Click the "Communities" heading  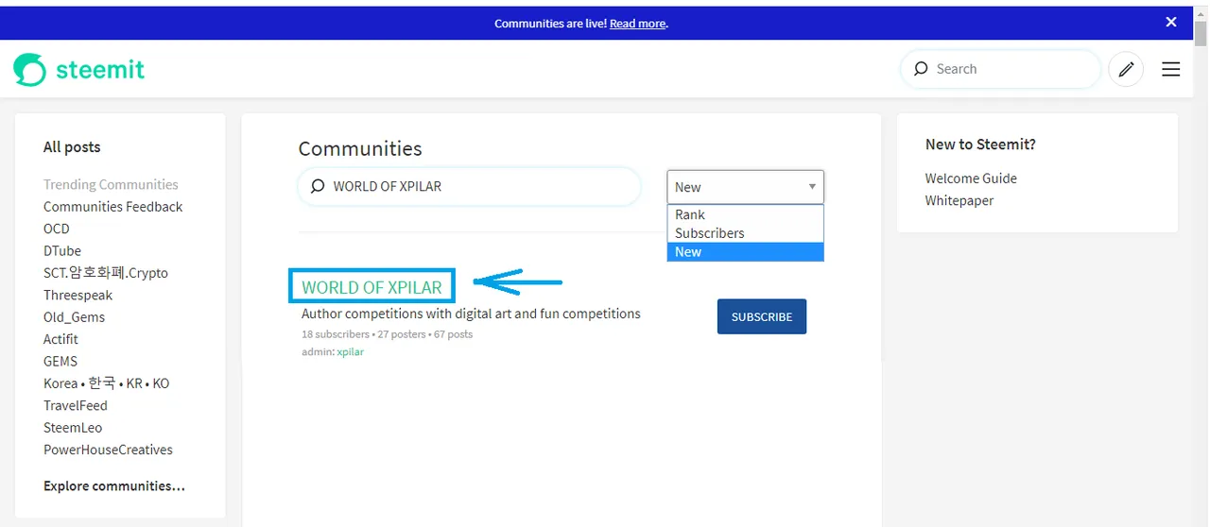[x=360, y=148]
